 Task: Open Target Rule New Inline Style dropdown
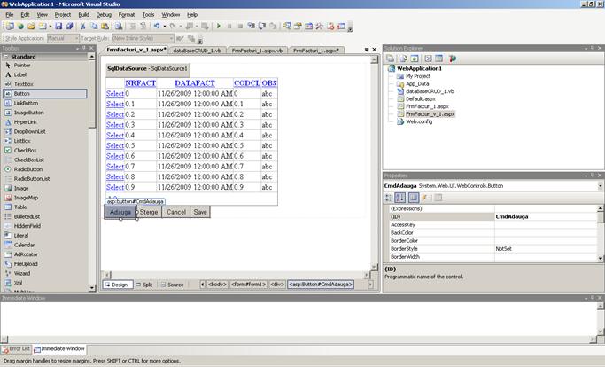(171, 38)
